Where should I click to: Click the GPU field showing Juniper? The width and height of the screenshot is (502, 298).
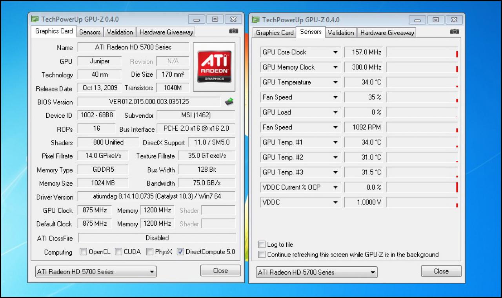(x=100, y=61)
